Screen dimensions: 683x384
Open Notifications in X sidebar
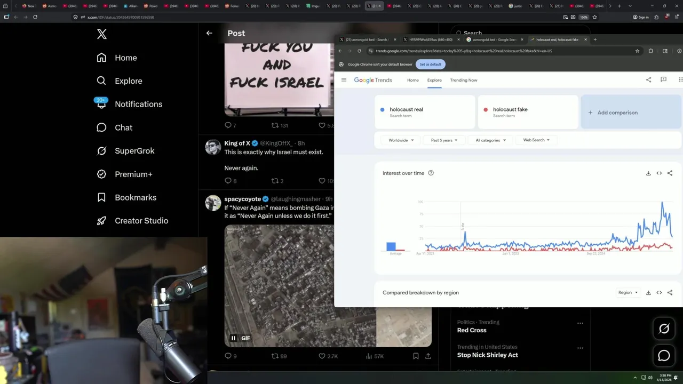pyautogui.click(x=129, y=104)
